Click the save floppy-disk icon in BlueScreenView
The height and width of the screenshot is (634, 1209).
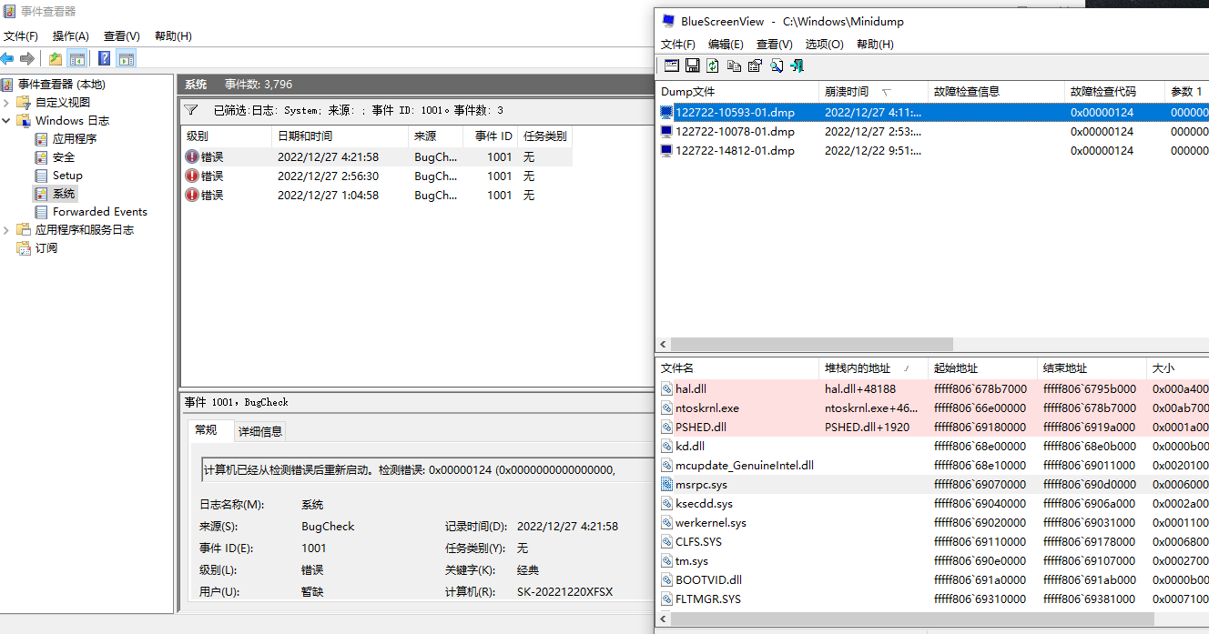[692, 65]
